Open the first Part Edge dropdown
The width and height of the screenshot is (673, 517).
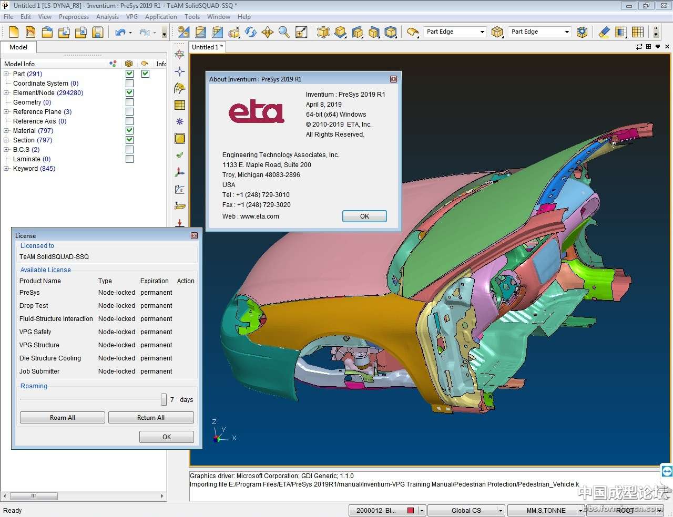482,32
